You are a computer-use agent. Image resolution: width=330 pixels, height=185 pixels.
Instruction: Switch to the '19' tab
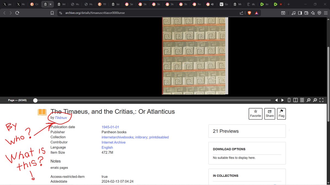tap(102, 4)
